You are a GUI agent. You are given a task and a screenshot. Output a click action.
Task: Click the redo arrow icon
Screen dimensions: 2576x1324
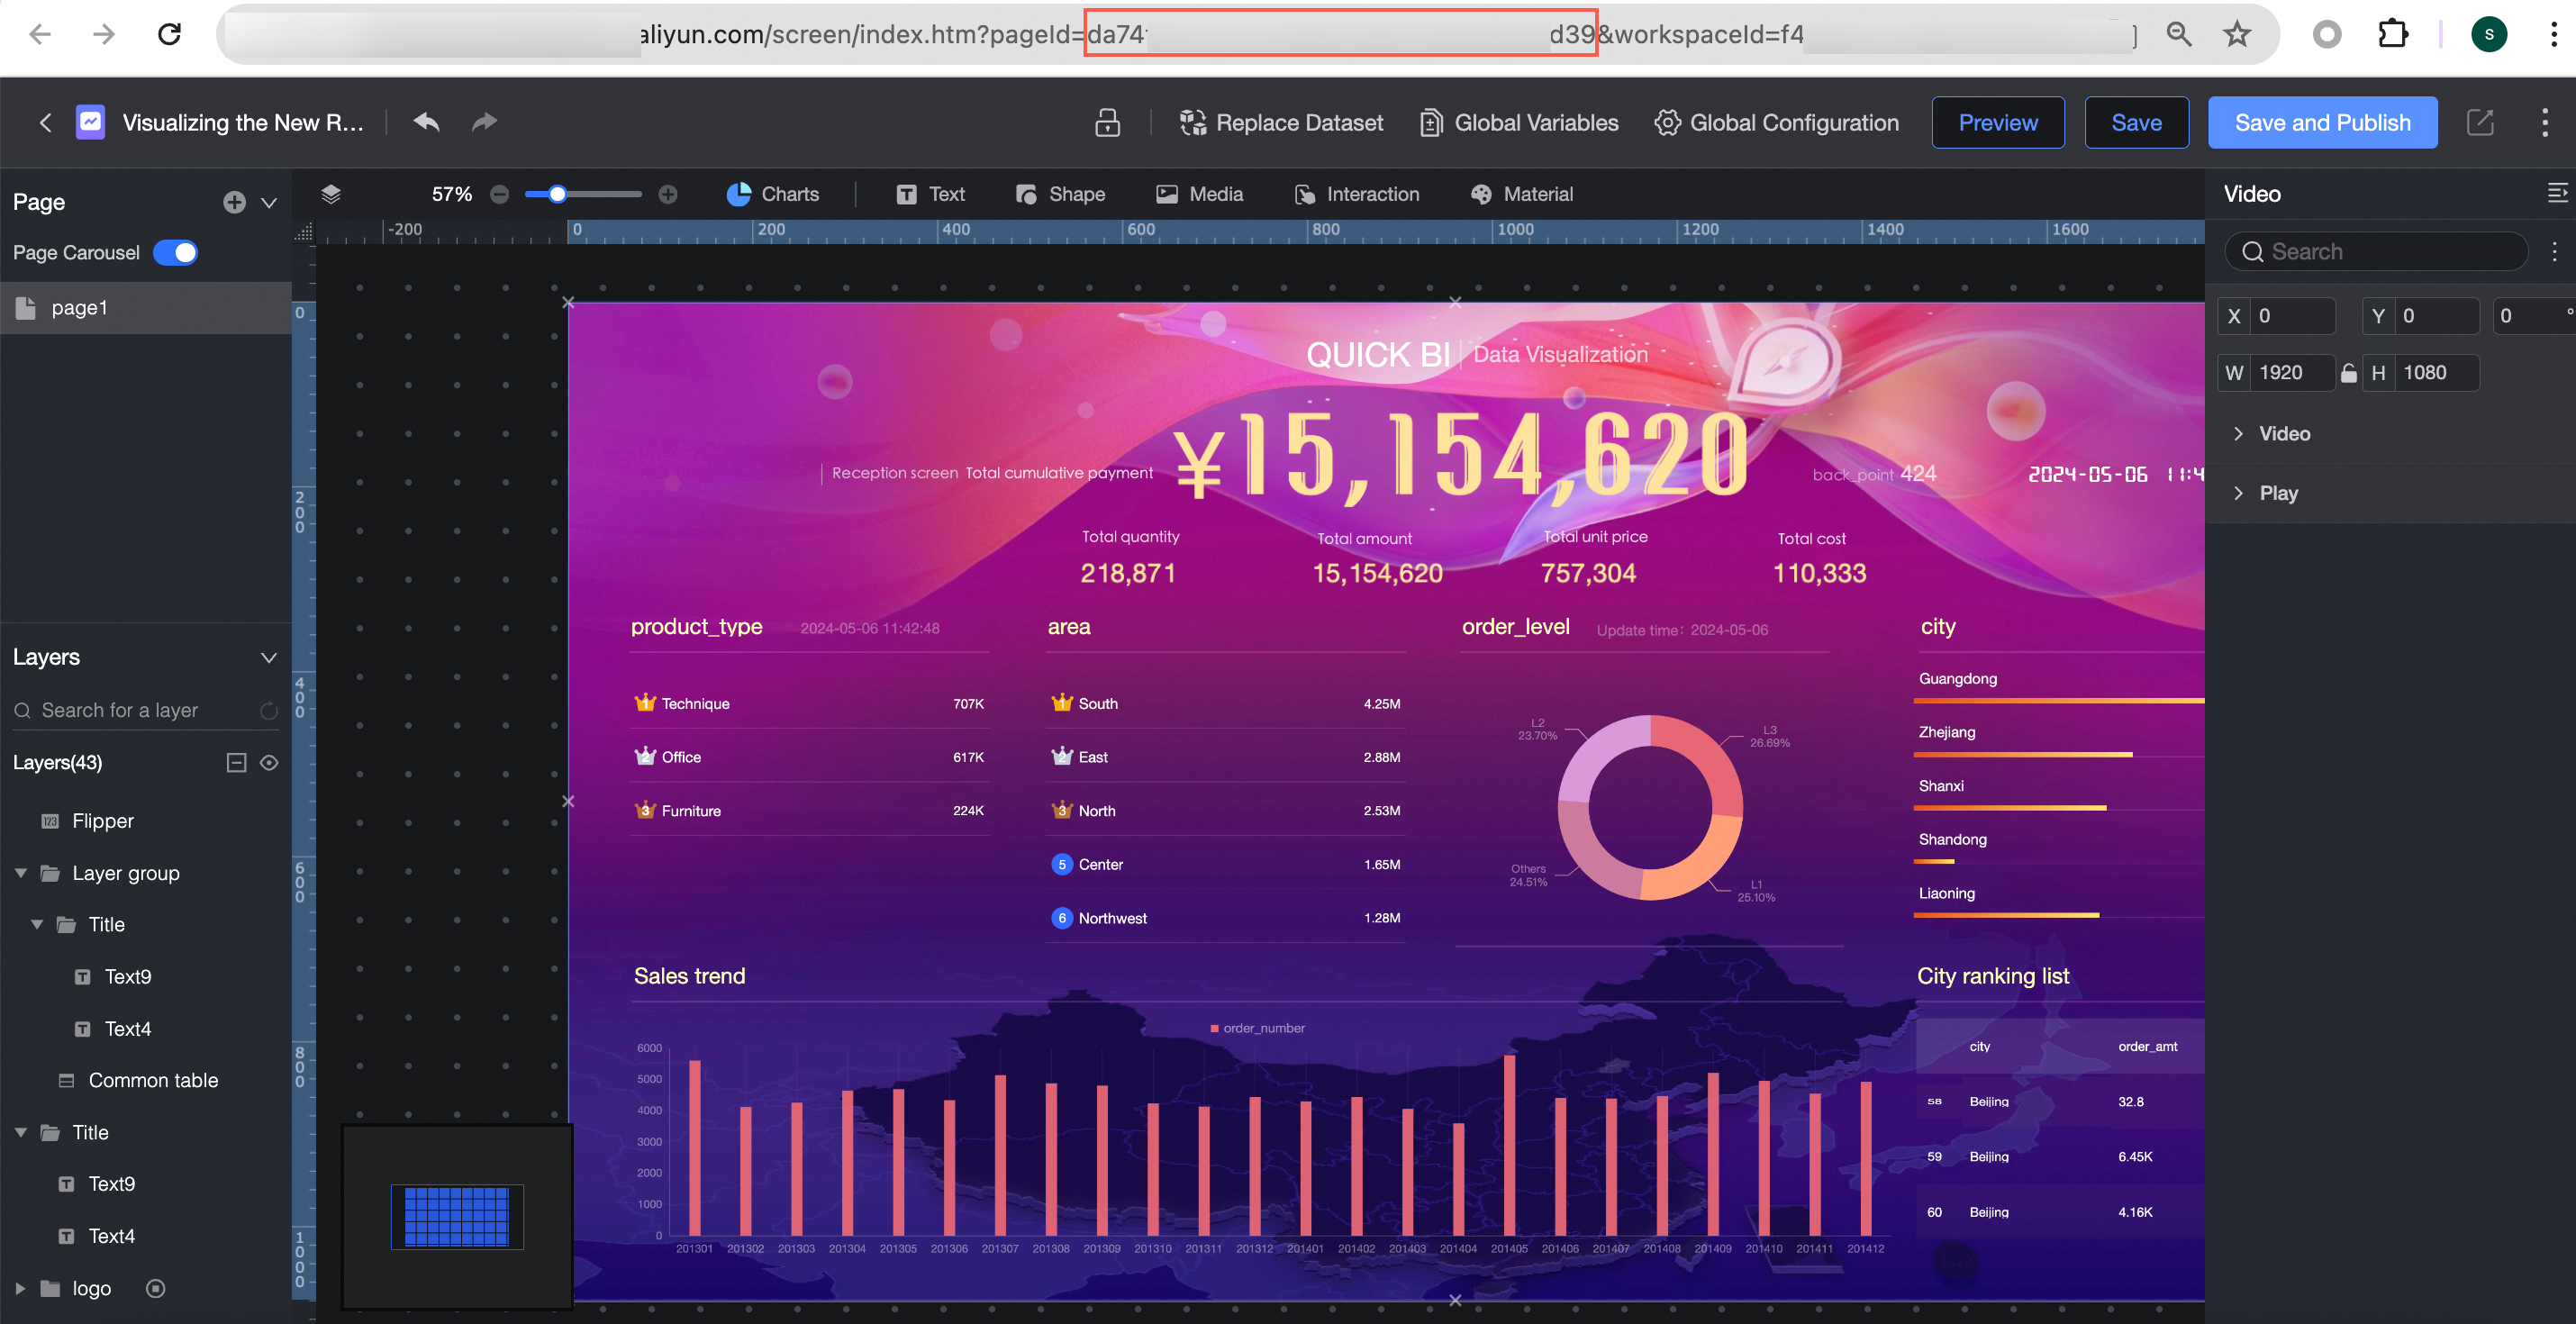[484, 122]
